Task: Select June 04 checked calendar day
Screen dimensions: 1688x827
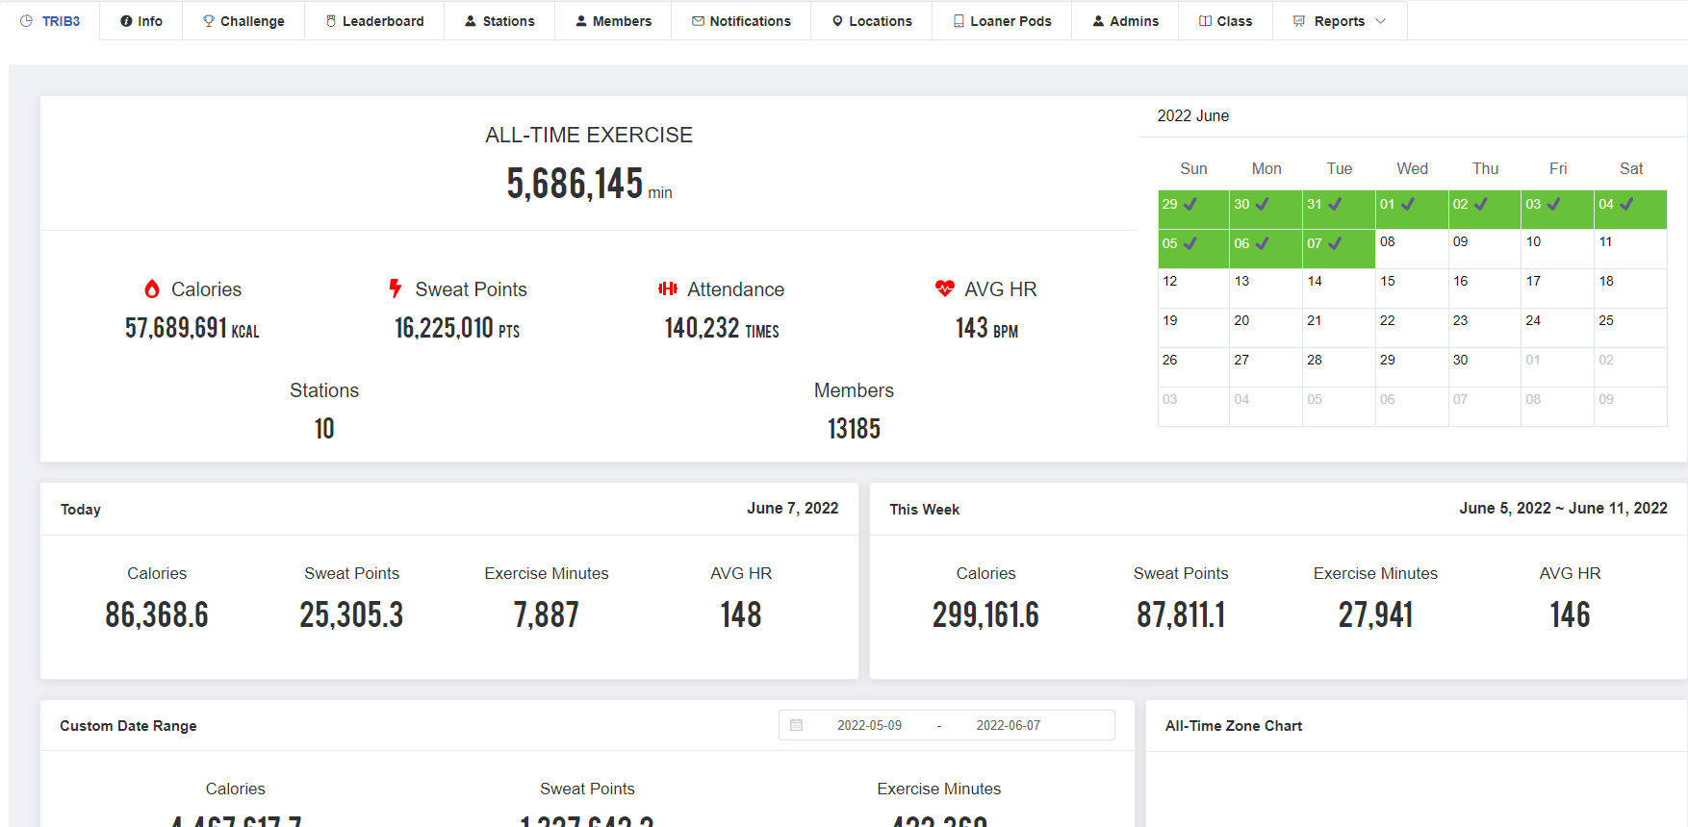Action: click(1630, 210)
